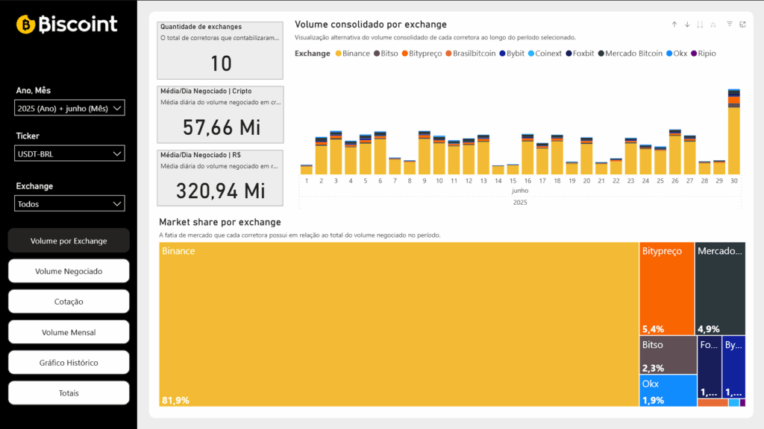
Task: Open the visual filters icon
Action: pyautogui.click(x=730, y=24)
